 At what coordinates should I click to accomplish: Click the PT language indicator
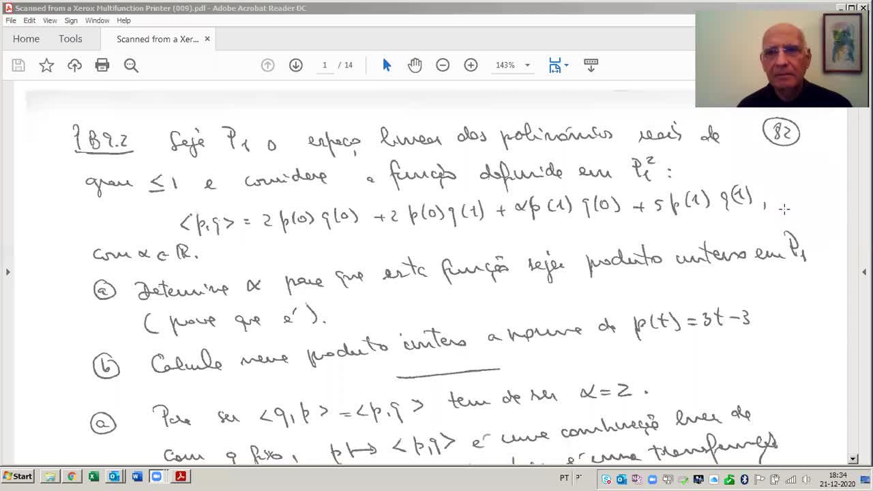[565, 478]
